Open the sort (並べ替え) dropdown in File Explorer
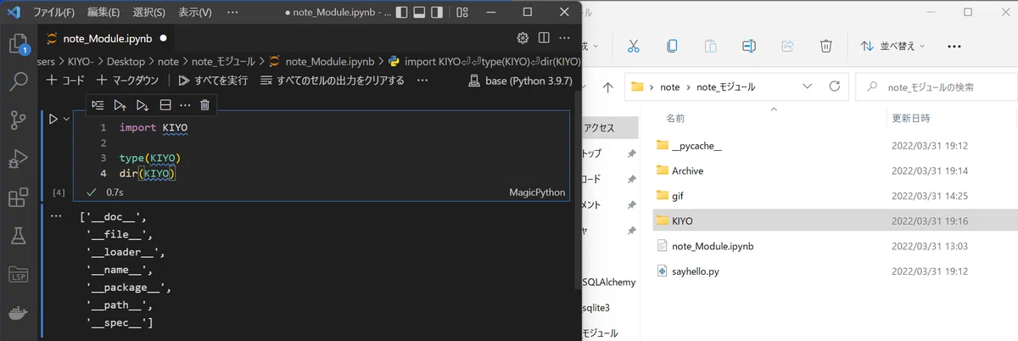 point(893,46)
